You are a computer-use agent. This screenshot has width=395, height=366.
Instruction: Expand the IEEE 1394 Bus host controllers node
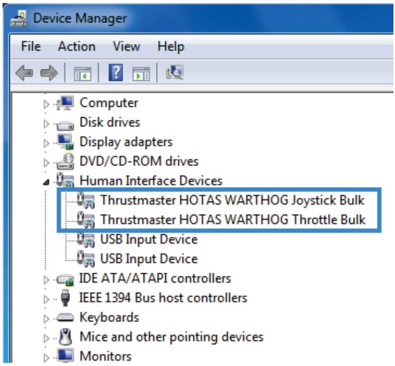pyautogui.click(x=46, y=299)
